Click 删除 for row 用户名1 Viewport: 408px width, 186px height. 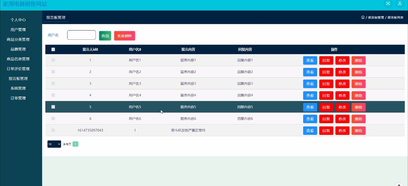[358, 60]
